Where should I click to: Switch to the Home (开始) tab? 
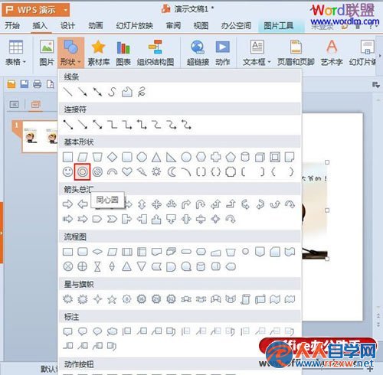tap(12, 25)
